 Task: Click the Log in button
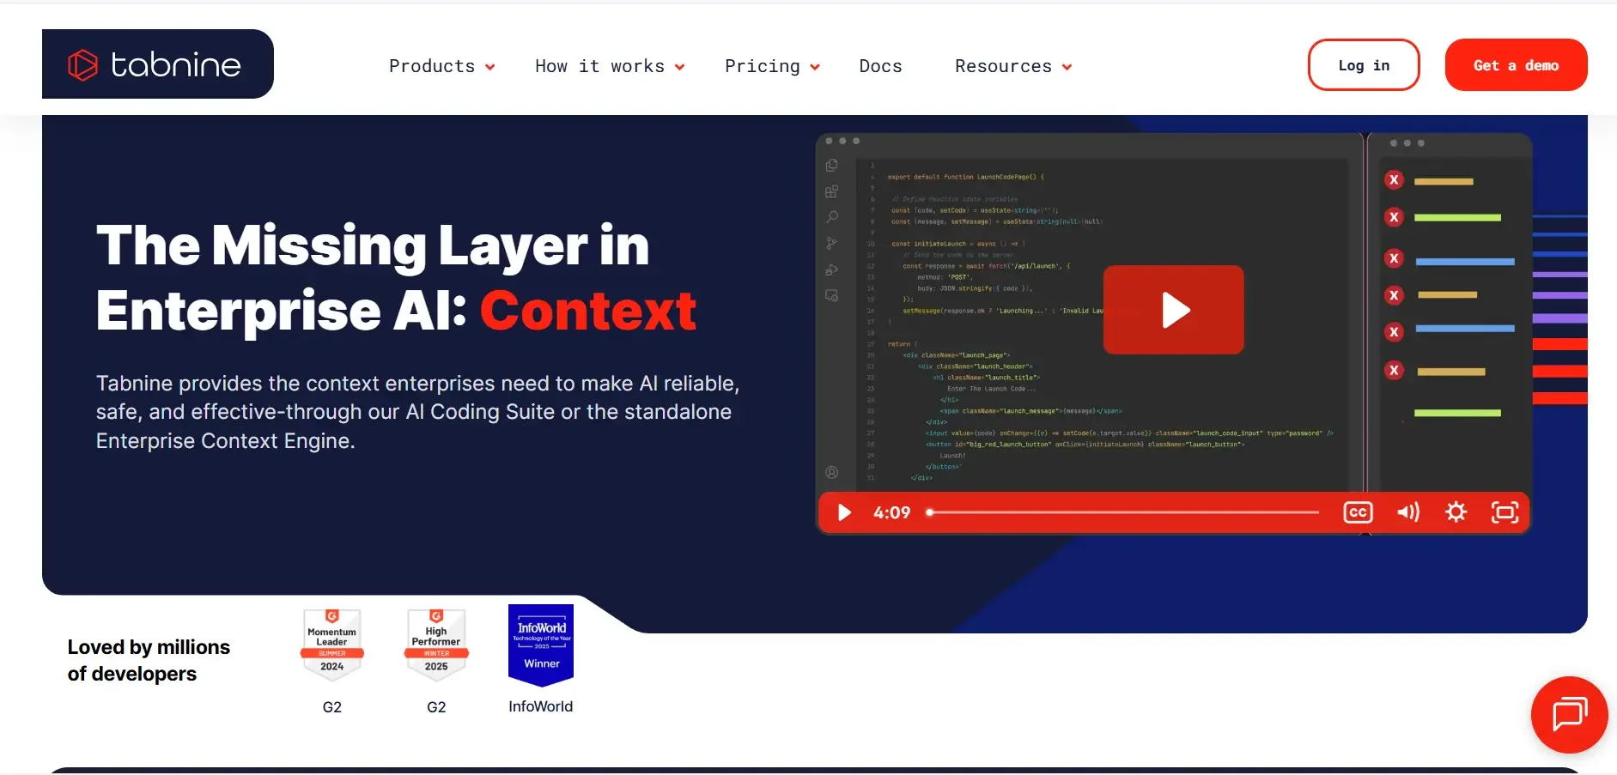[1364, 64]
